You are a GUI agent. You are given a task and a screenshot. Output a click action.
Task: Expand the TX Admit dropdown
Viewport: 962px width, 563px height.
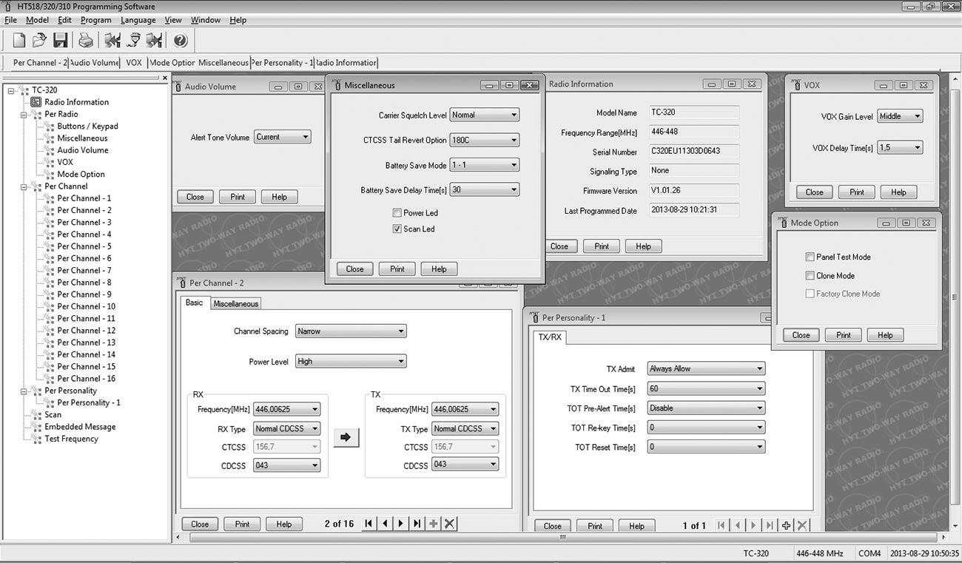coord(705,369)
